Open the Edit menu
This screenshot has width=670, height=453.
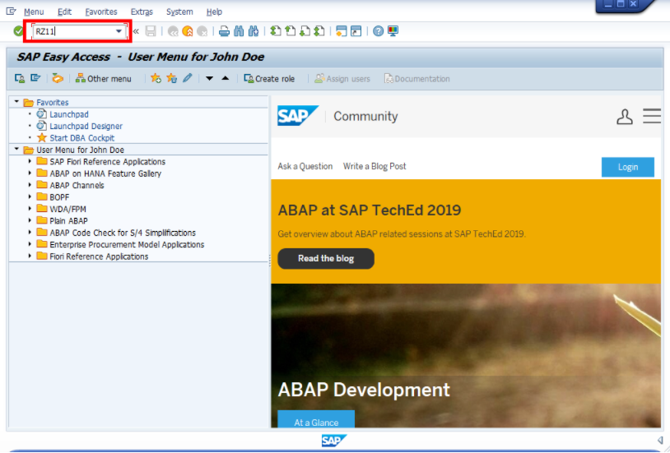pos(64,12)
